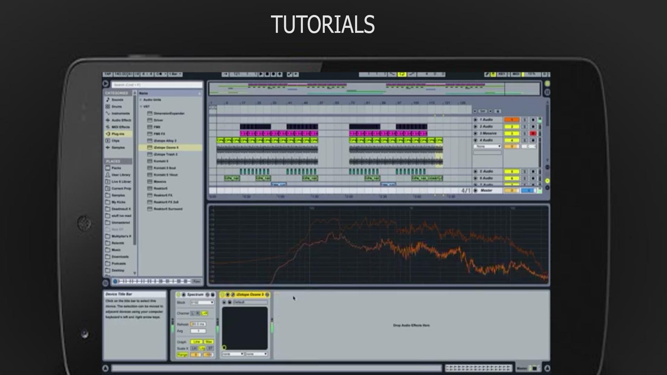Toggle the arrangement Loop switch
Image resolution: width=667 pixels, height=375 pixels.
click(x=402, y=74)
